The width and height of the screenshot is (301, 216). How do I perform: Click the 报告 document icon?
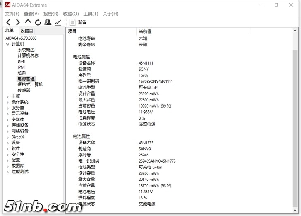click(x=72, y=22)
